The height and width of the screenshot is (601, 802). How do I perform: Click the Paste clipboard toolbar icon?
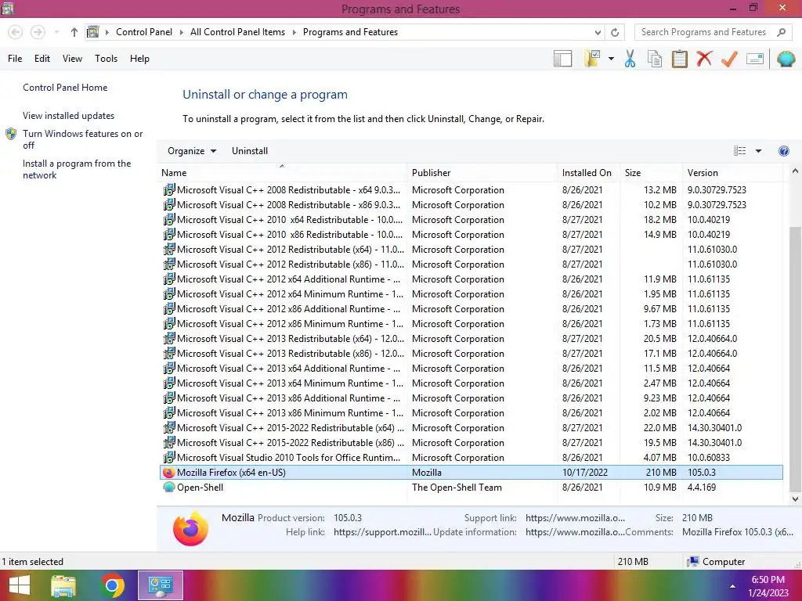click(679, 59)
